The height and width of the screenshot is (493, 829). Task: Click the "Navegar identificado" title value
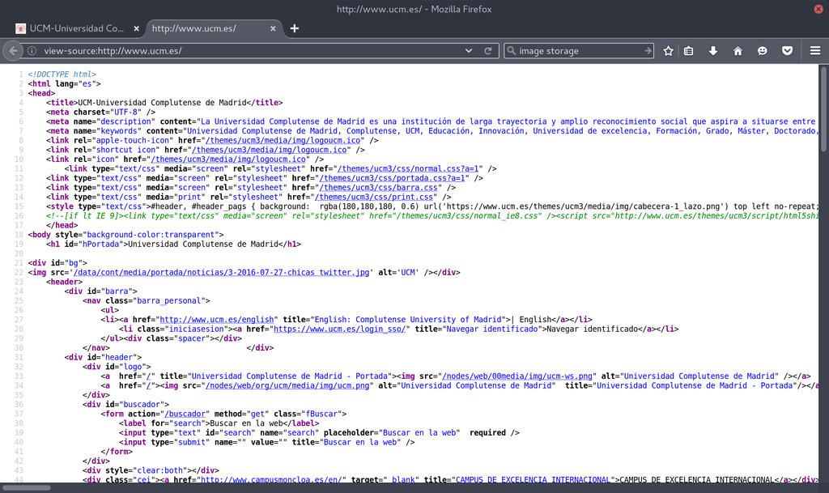492,329
